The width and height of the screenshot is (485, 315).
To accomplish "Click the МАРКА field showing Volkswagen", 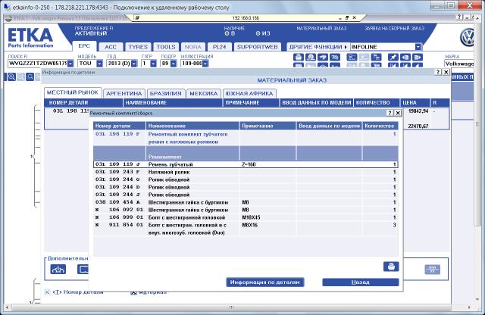I will point(459,64).
